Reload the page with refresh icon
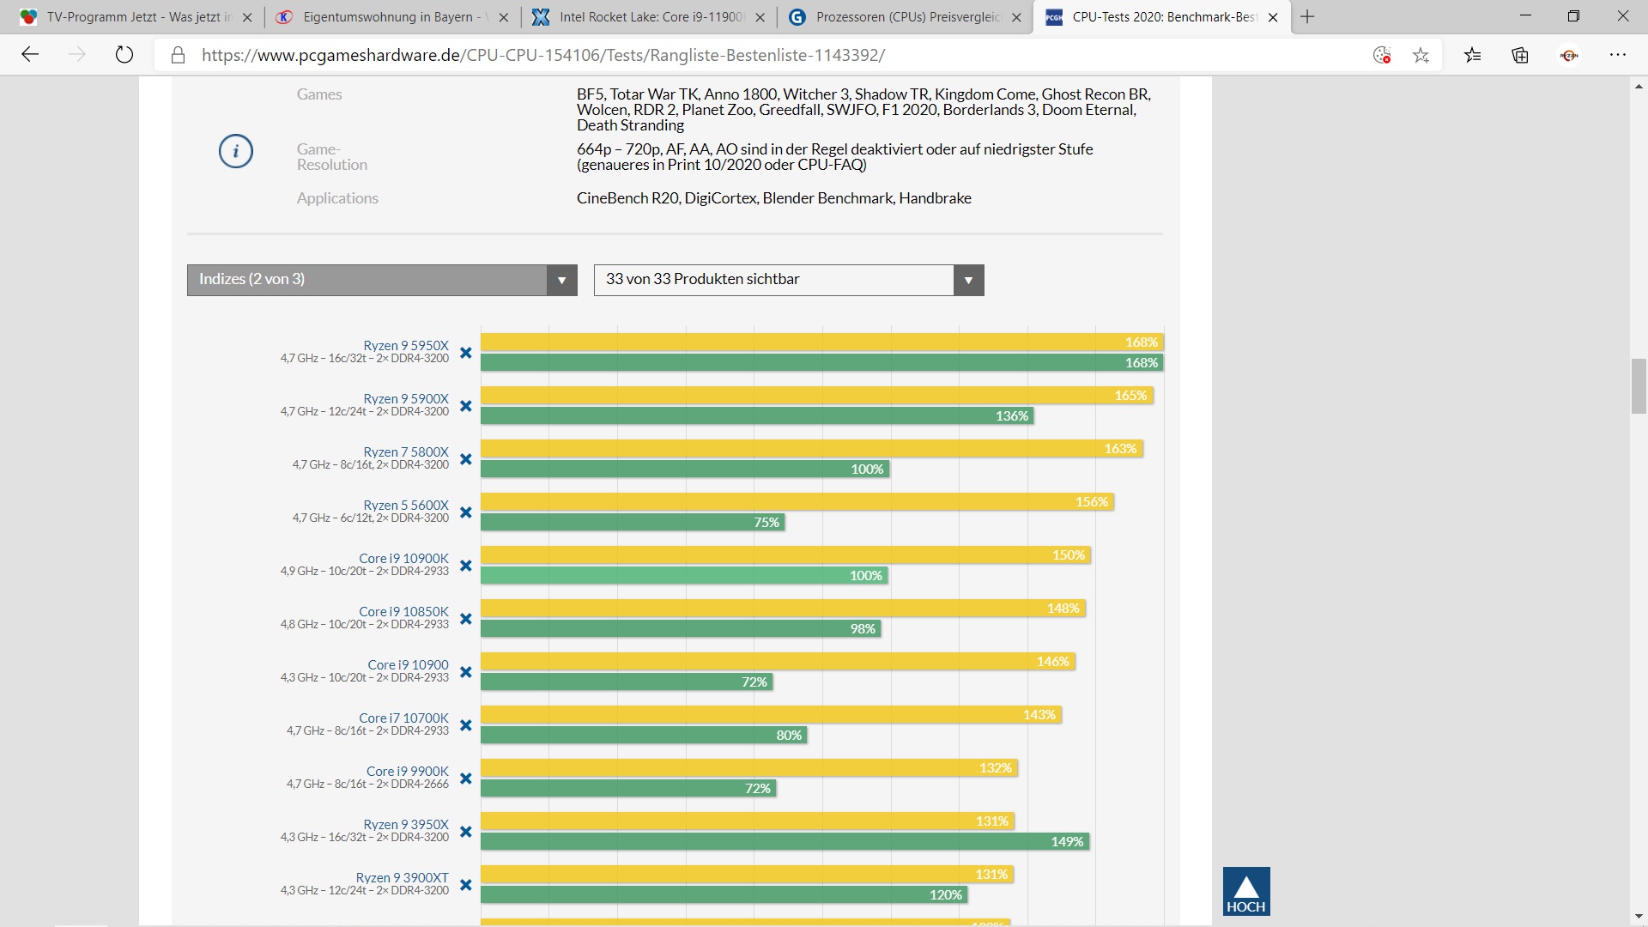Viewport: 1648px width, 927px height. (124, 55)
